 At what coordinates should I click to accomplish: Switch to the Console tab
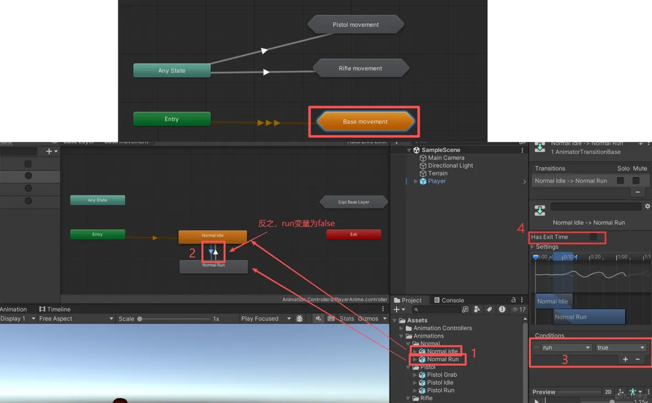pos(449,300)
